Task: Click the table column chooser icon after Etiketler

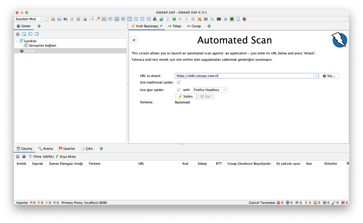Action: pyautogui.click(x=348, y=163)
